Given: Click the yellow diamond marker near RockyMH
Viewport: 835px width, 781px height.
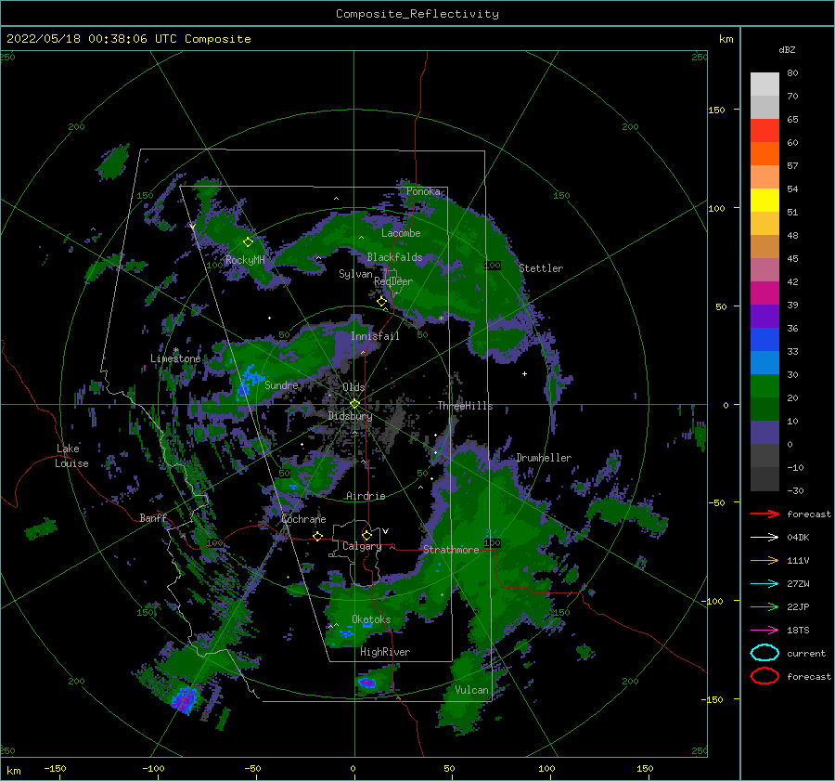Looking at the screenshot, I should (248, 242).
